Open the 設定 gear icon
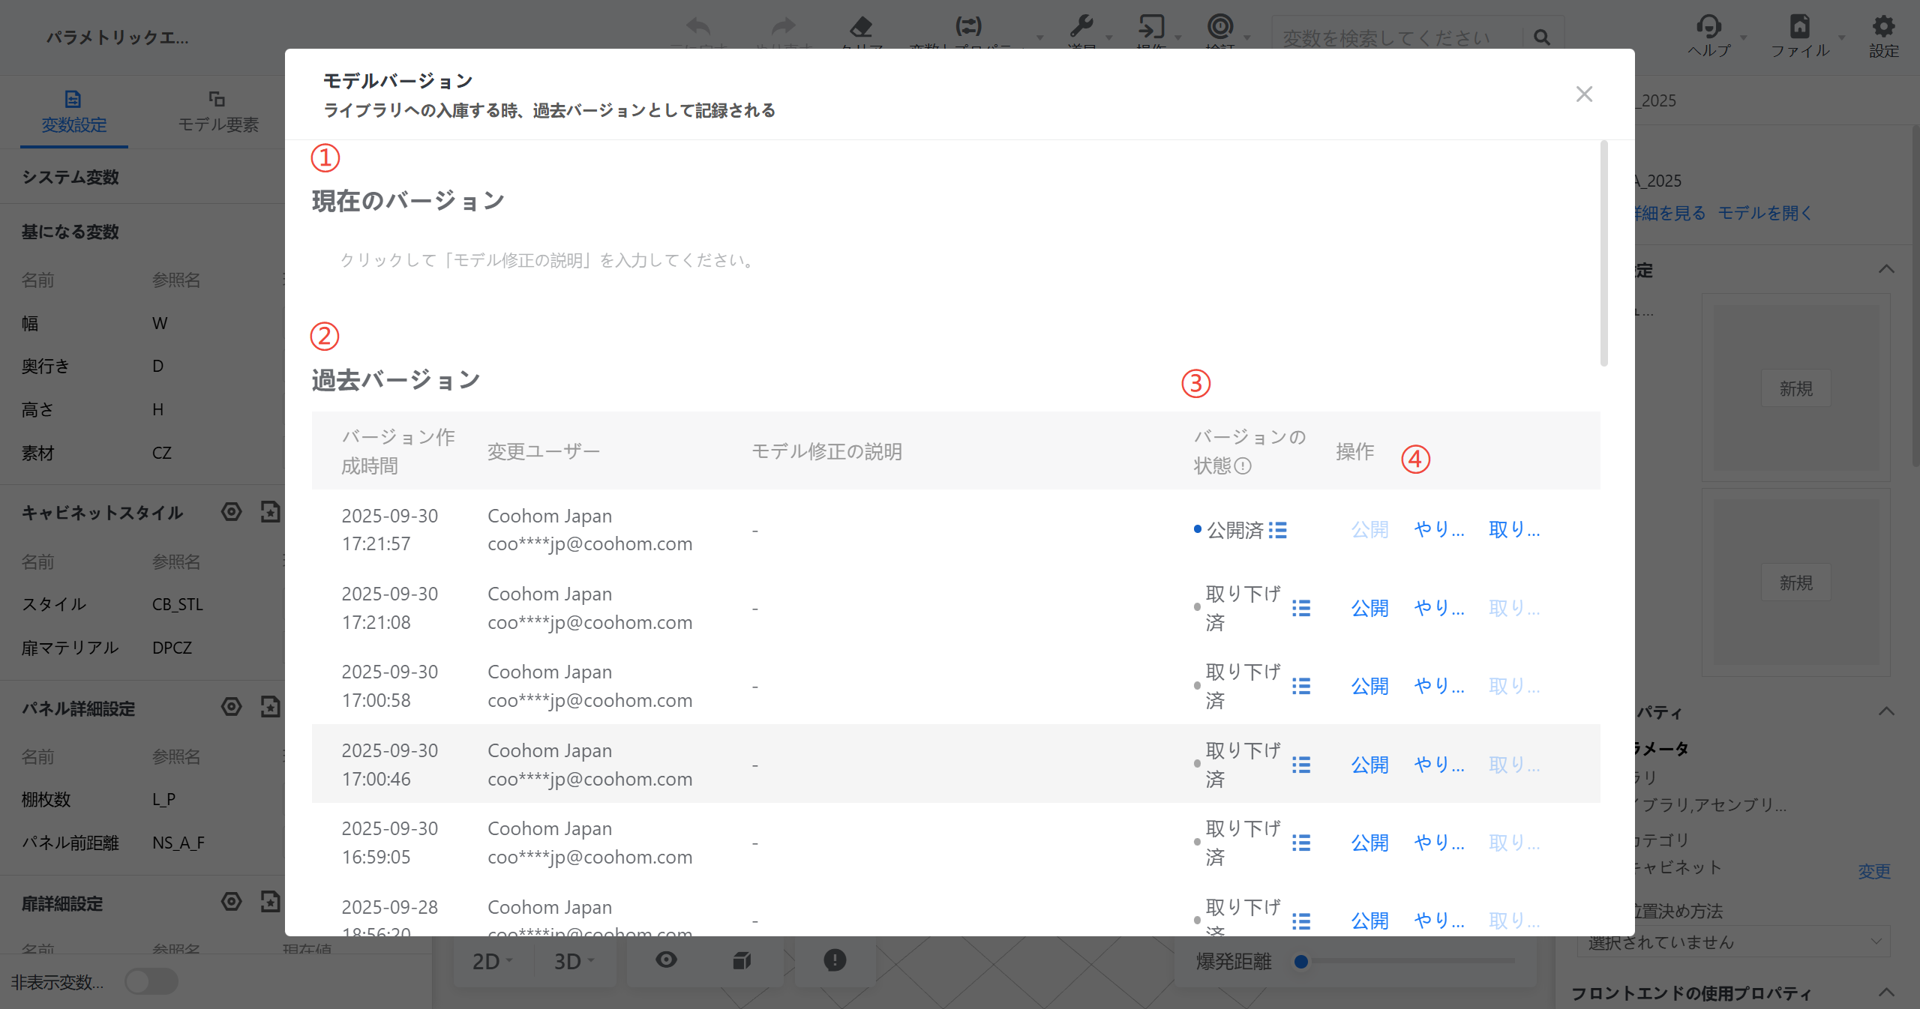The width and height of the screenshot is (1920, 1009). 1884,27
